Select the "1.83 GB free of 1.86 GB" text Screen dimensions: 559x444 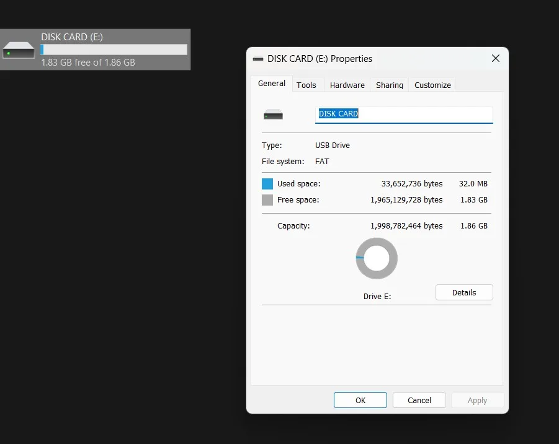[x=88, y=63]
